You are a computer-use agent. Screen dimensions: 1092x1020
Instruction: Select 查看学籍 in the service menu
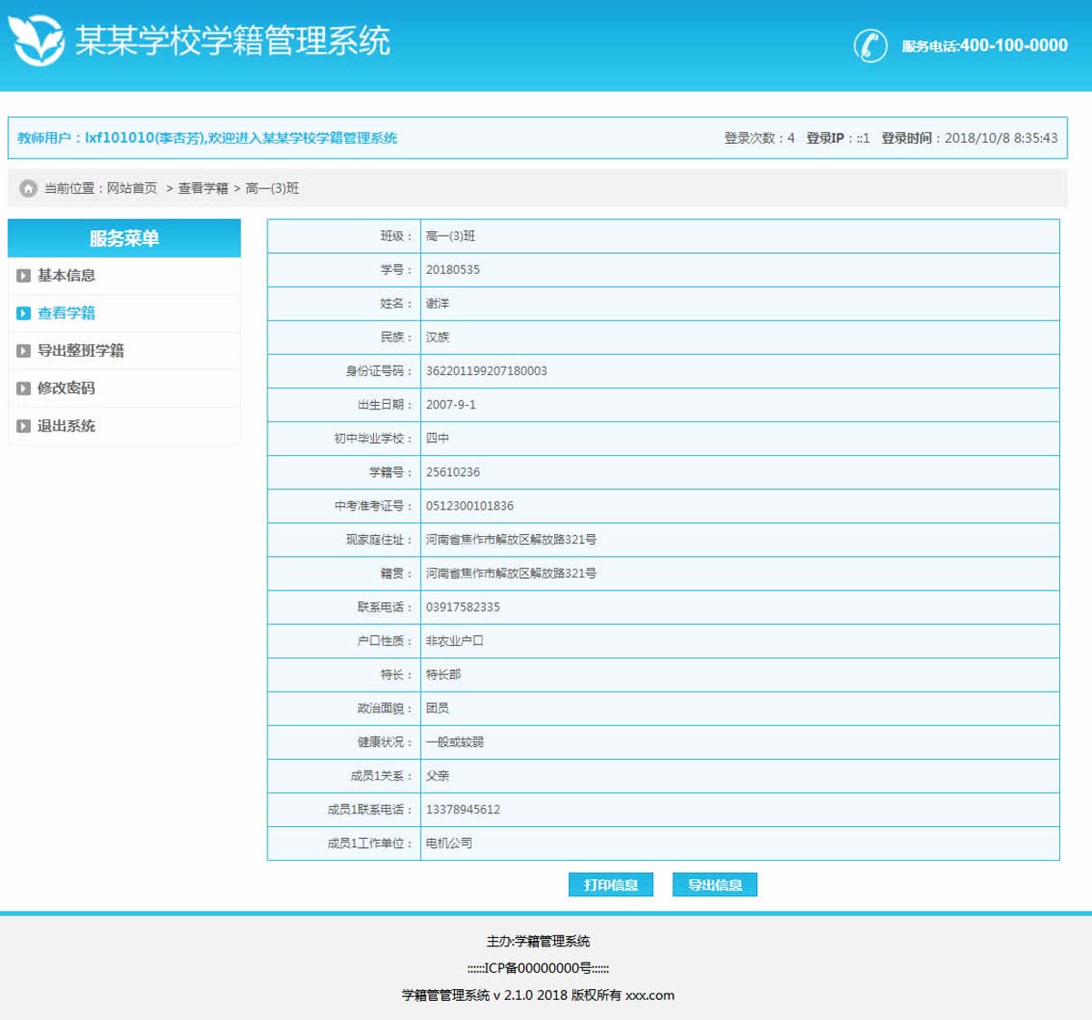66,313
